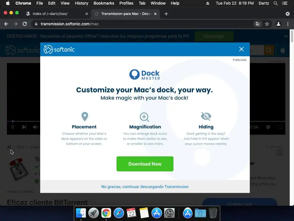Click the Mac breadcrumb link

point(21,147)
